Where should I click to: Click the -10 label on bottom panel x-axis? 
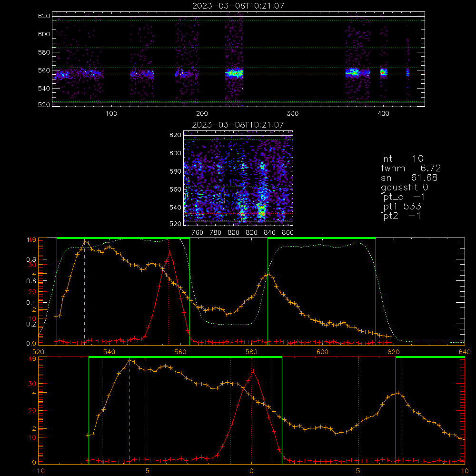click(x=38, y=471)
